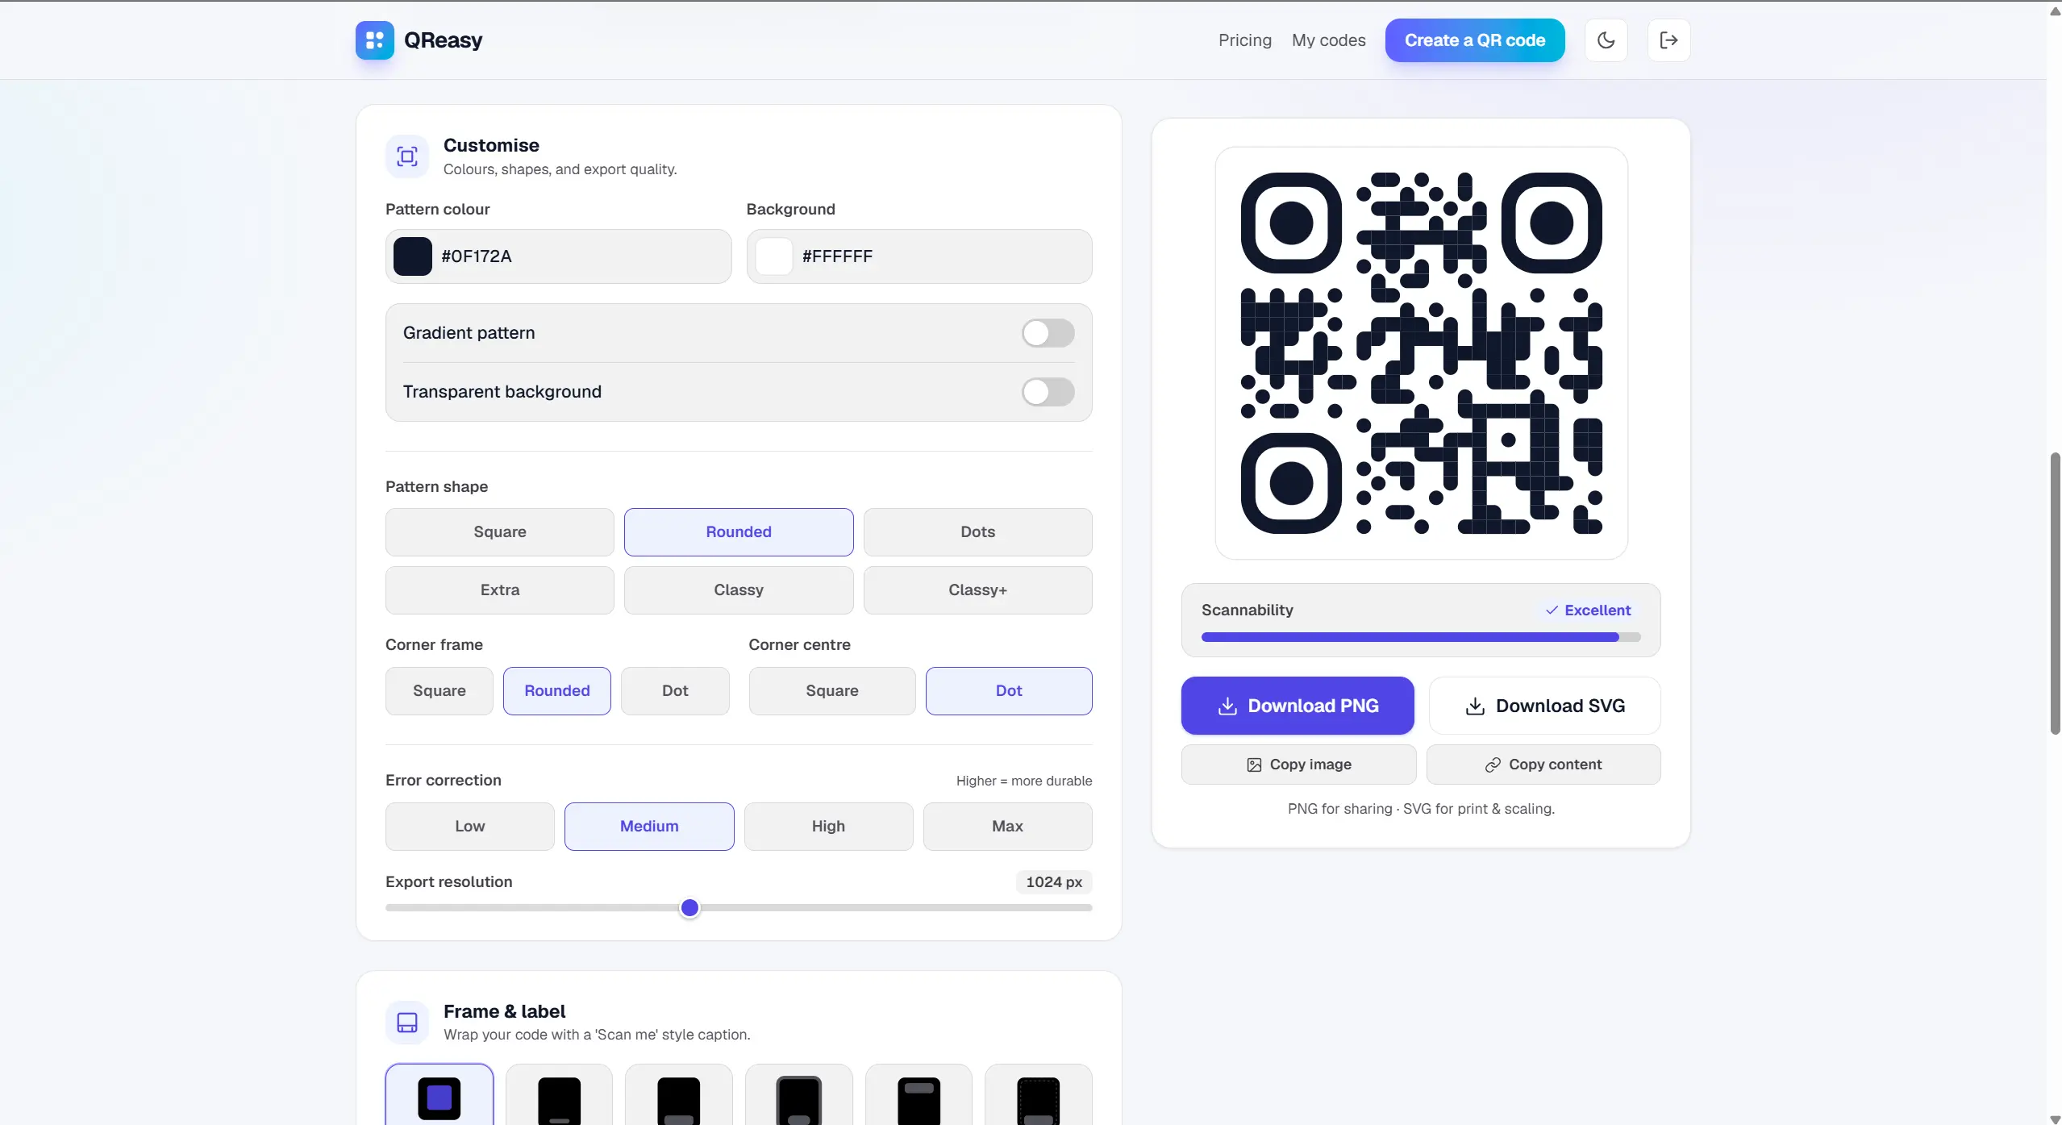Click the Scannability progress bar
The image size is (2062, 1125).
click(1421, 637)
